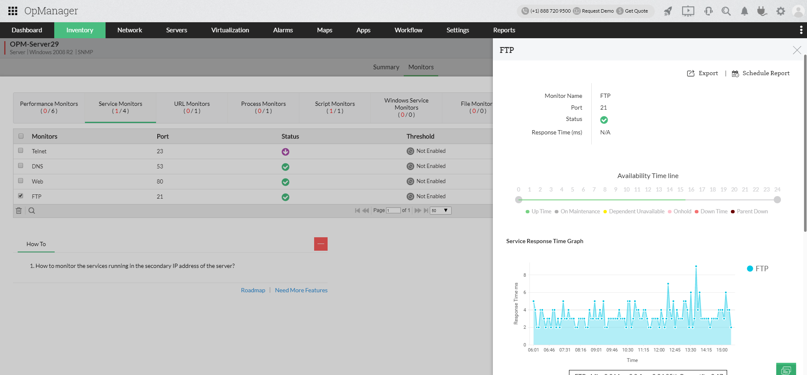
Task: Click the Schedule Report text link
Action: [x=766, y=73]
